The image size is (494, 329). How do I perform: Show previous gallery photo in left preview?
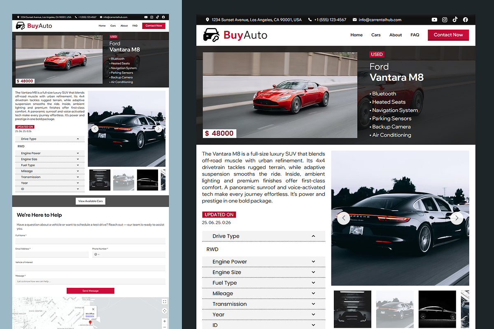click(x=95, y=129)
